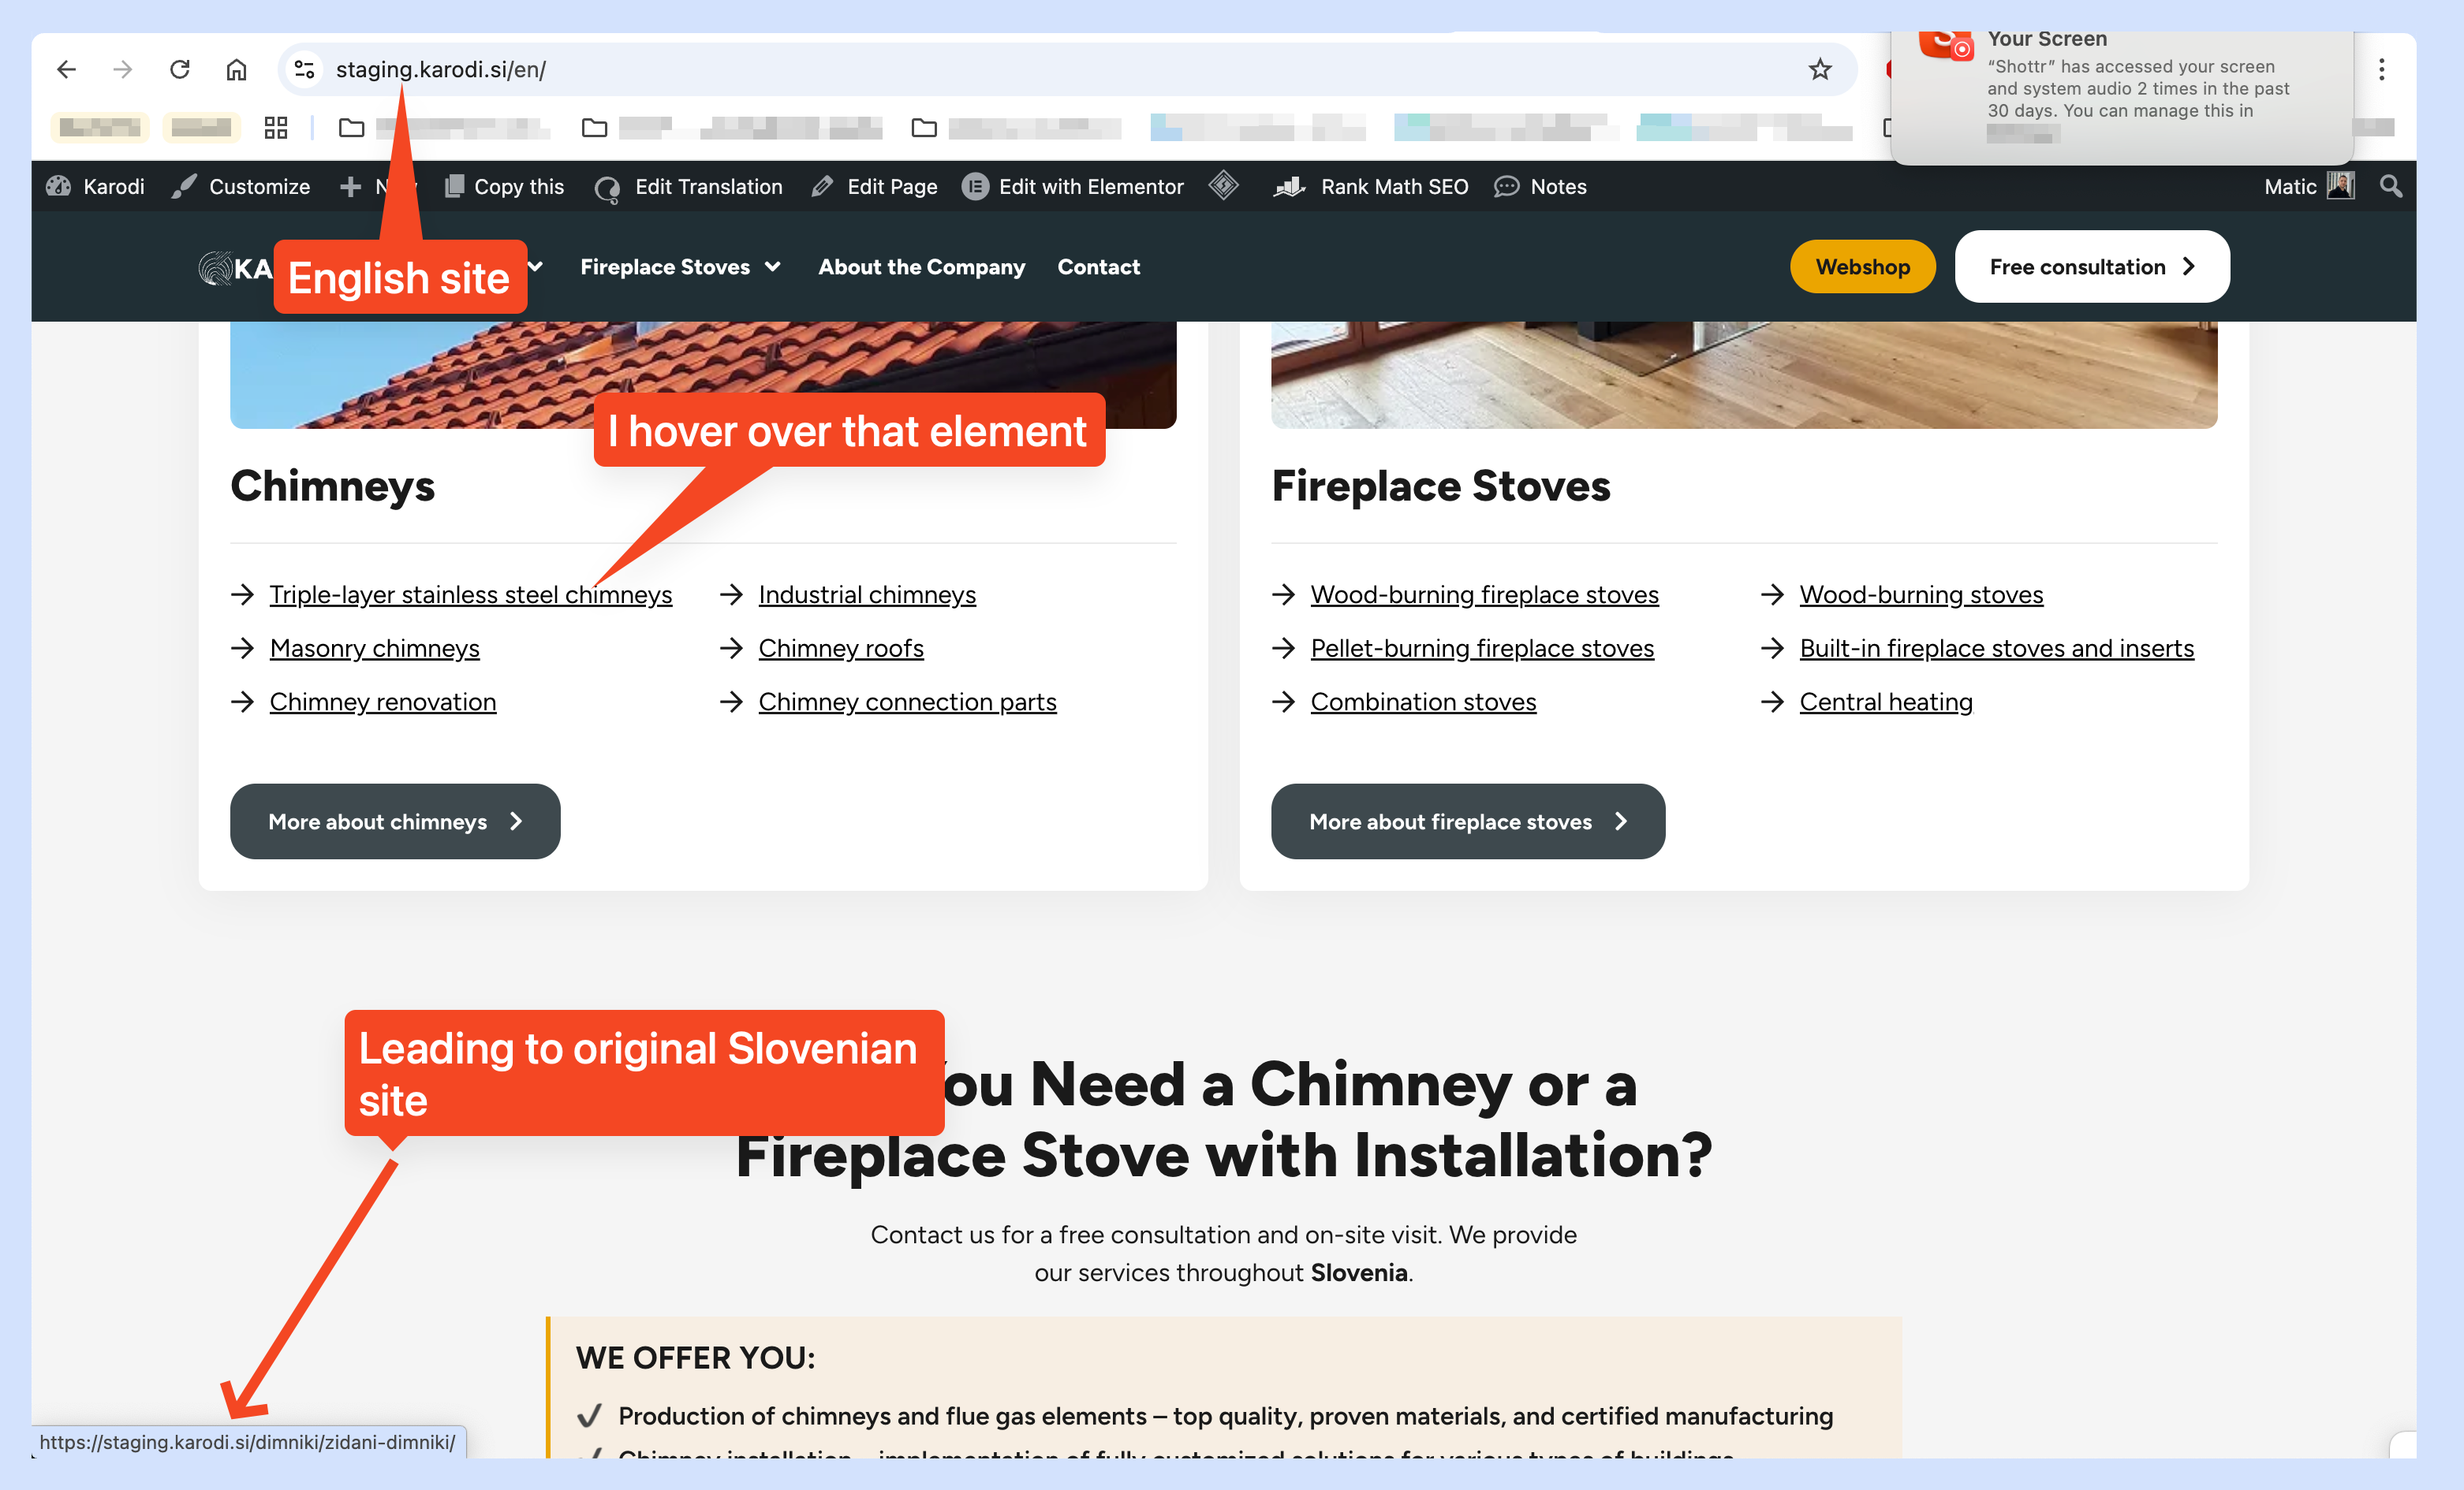Go to the Contact menu item
2464x1490 pixels.
pos(1098,266)
